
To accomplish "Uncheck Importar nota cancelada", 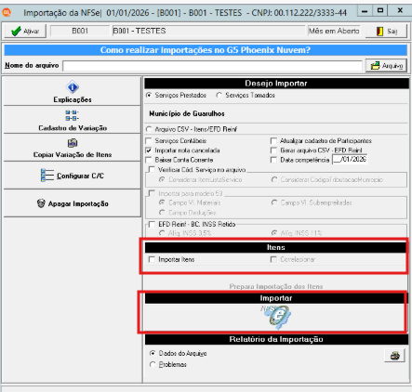I will [149, 150].
